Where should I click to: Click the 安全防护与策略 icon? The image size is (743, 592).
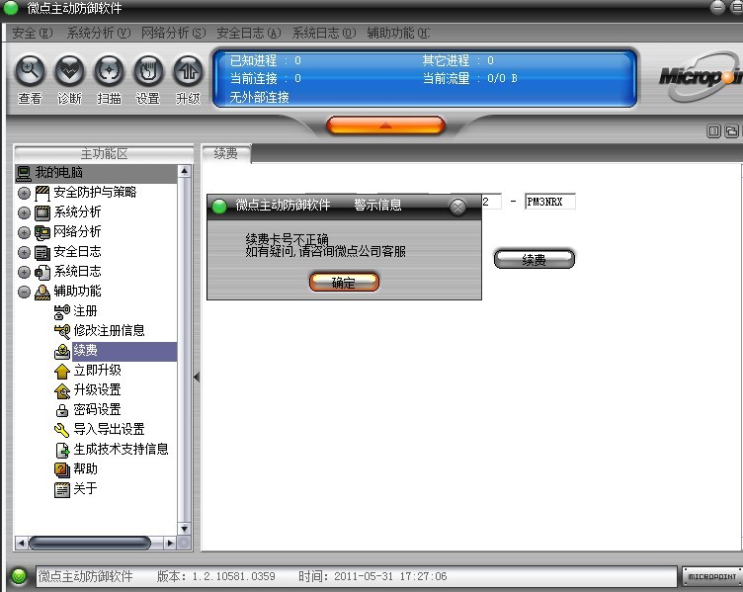(42, 193)
